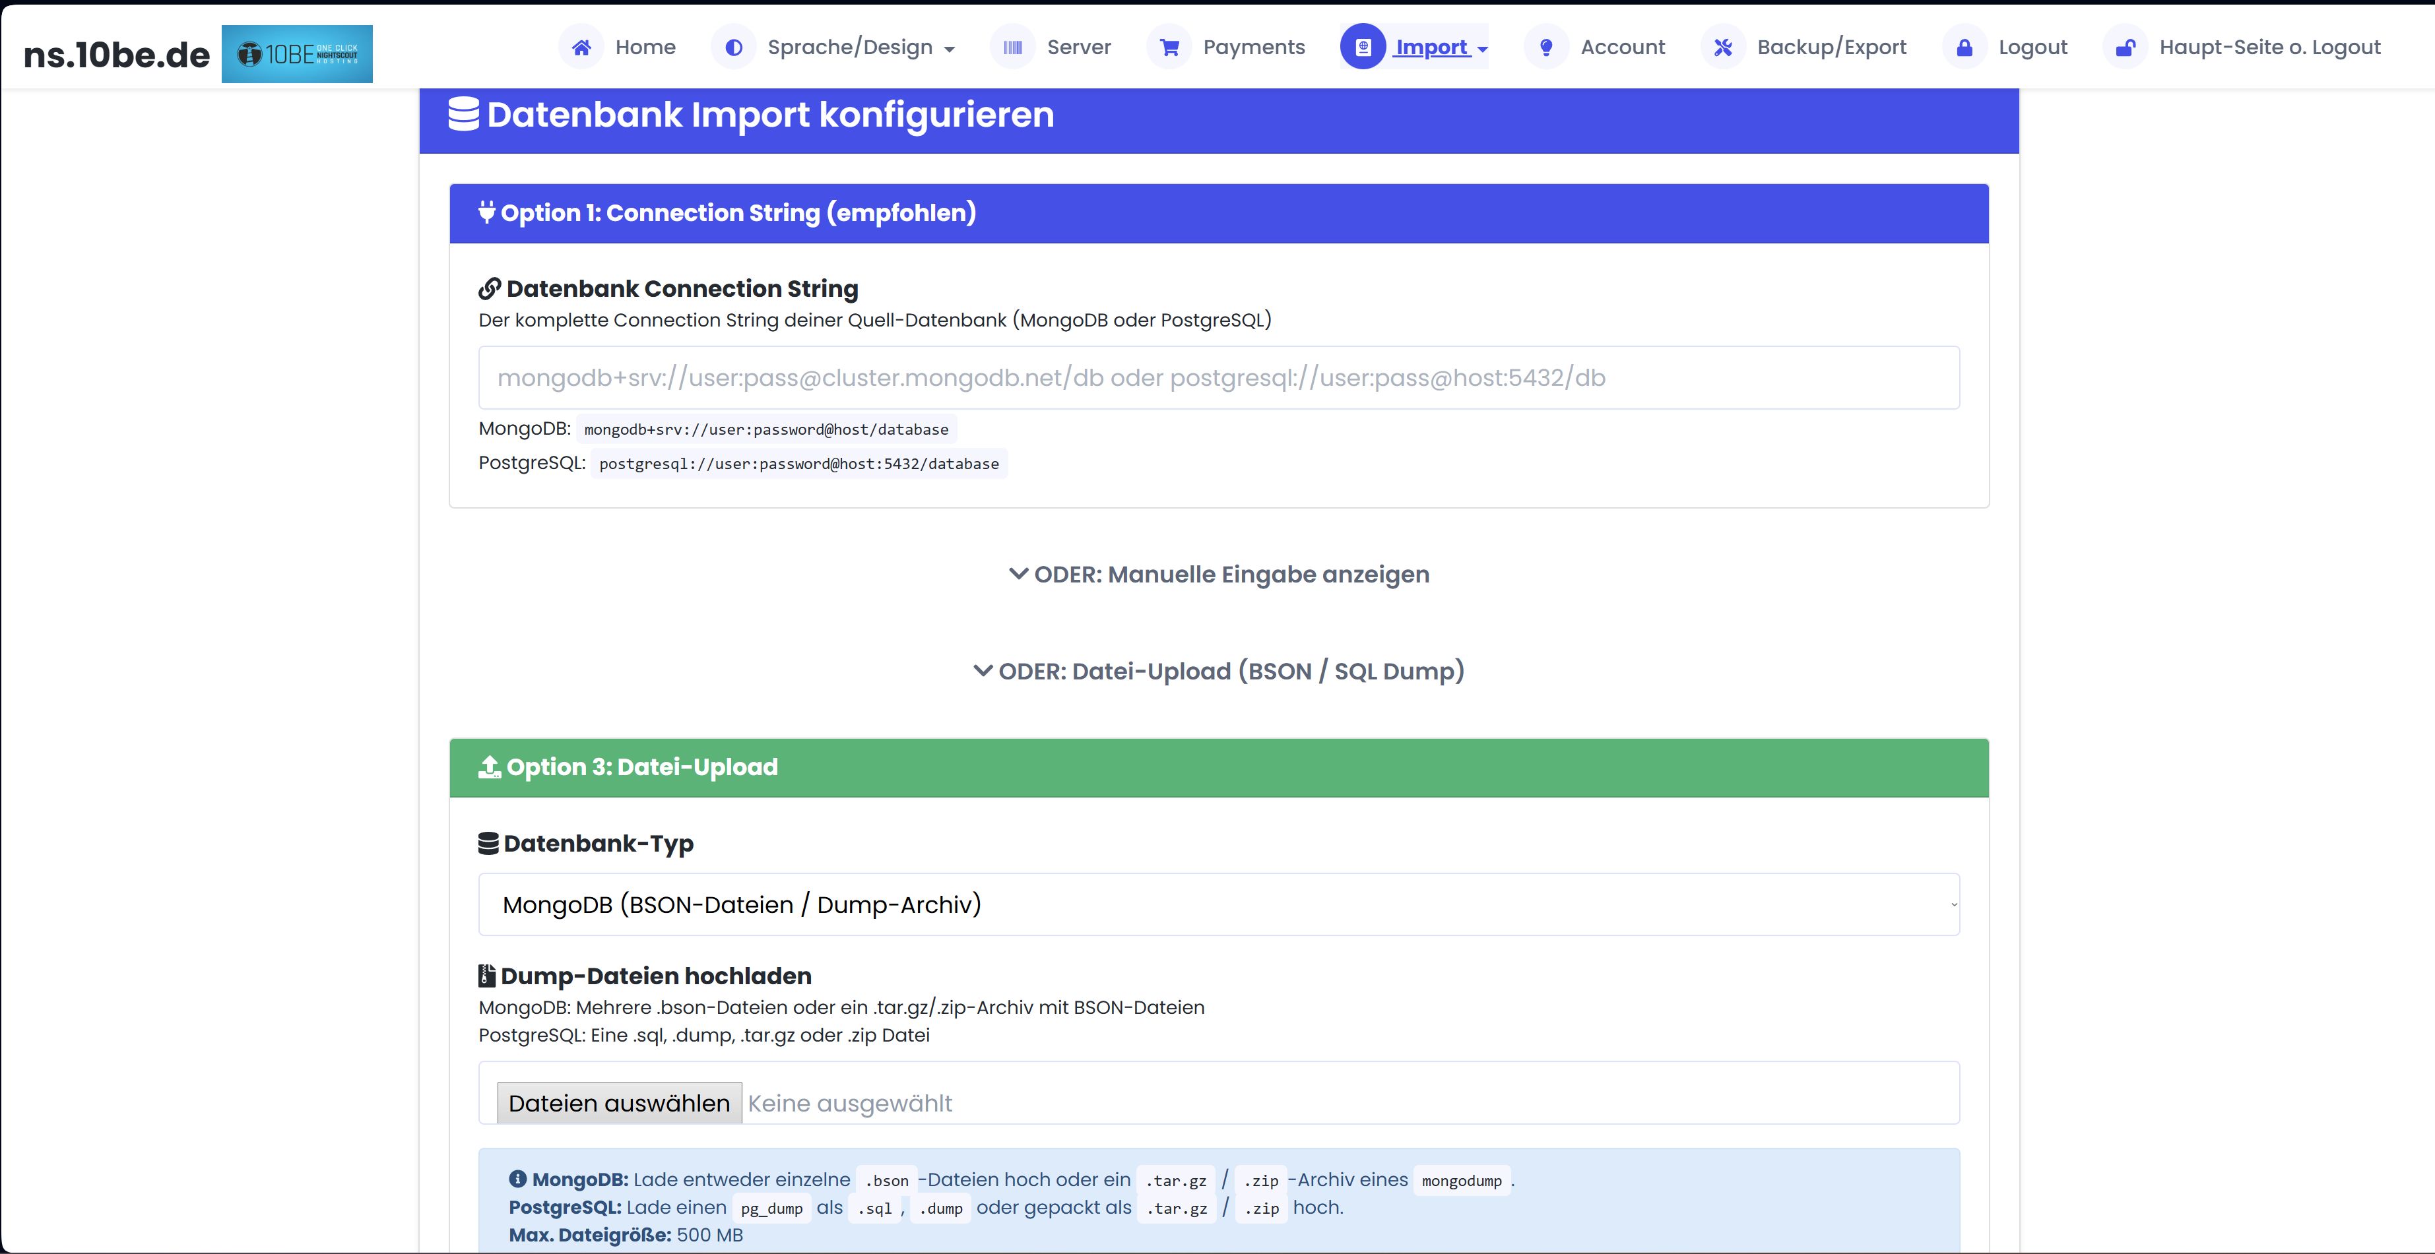Viewport: 2435px width, 1254px height.
Task: Open Backup/Export via the tools icon
Action: 1723,46
